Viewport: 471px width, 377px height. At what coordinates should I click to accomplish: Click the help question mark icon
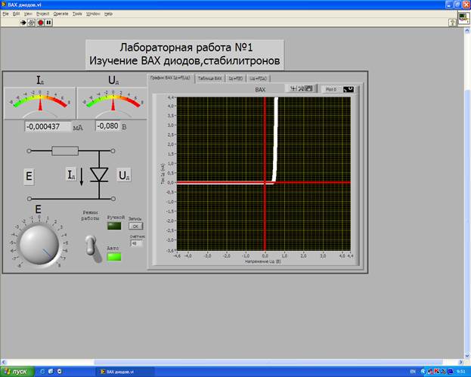pyautogui.click(x=453, y=23)
